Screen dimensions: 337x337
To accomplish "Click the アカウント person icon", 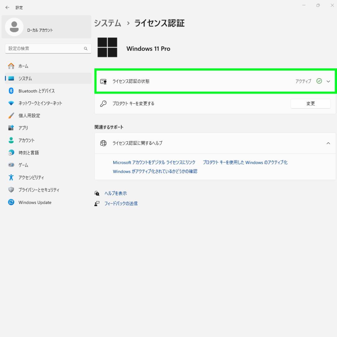I will pos(11,140).
